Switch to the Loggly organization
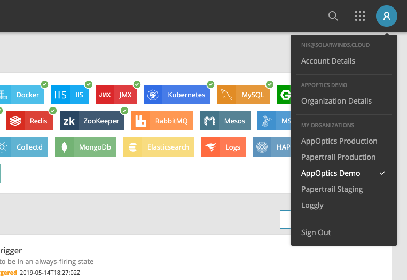 pyautogui.click(x=312, y=205)
